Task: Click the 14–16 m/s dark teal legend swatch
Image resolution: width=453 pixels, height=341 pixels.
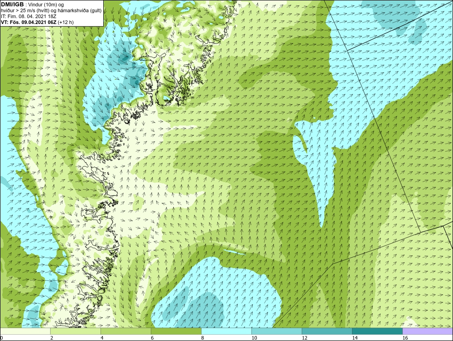Action: (x=377, y=331)
